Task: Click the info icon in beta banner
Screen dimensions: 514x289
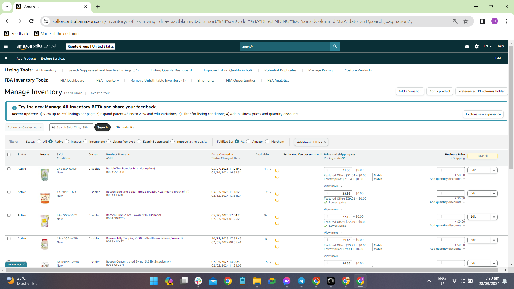Action: click(14, 108)
